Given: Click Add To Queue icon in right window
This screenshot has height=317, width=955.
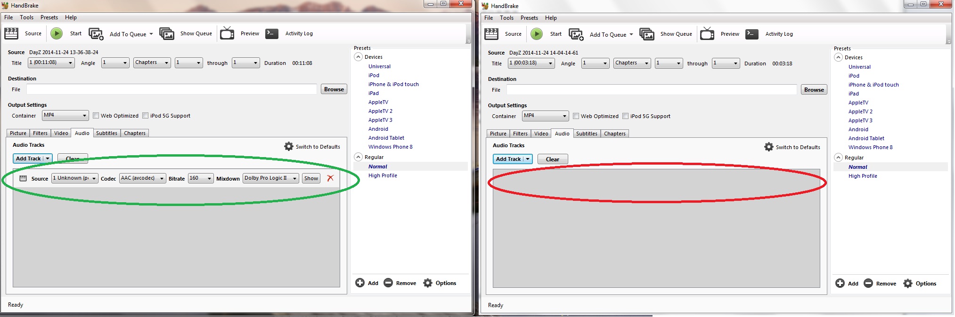Looking at the screenshot, I should click(576, 34).
